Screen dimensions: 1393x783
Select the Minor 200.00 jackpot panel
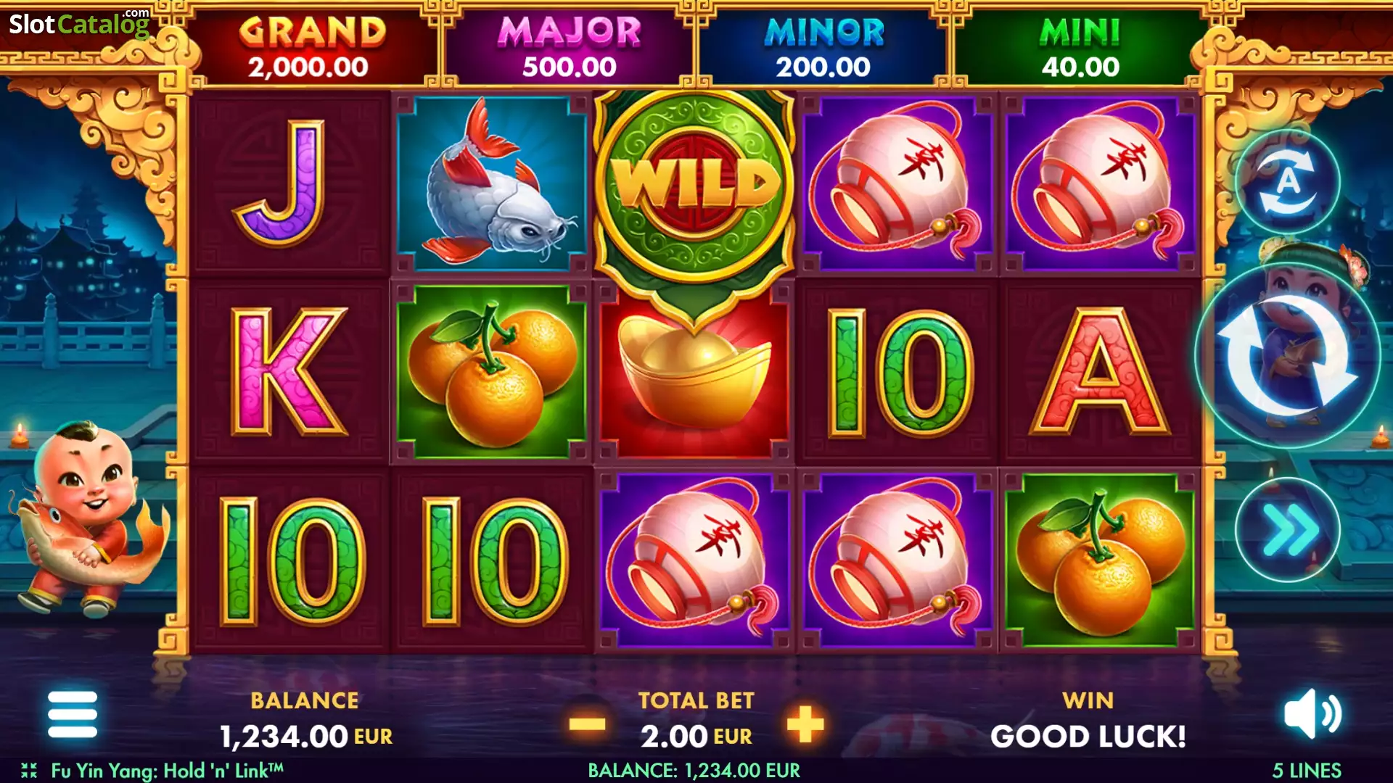pos(823,48)
